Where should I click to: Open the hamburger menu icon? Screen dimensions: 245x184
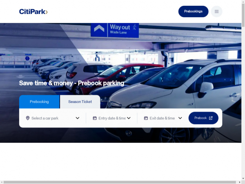pos(216,11)
